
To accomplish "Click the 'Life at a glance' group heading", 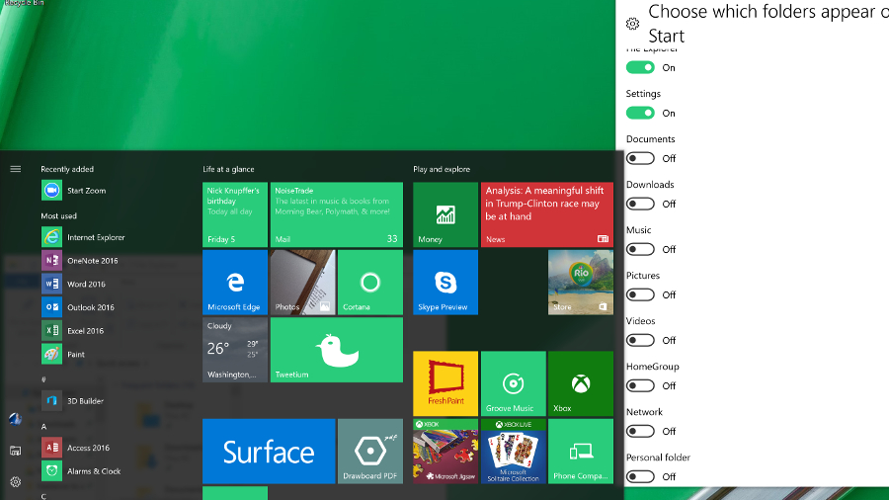I will pos(228,169).
